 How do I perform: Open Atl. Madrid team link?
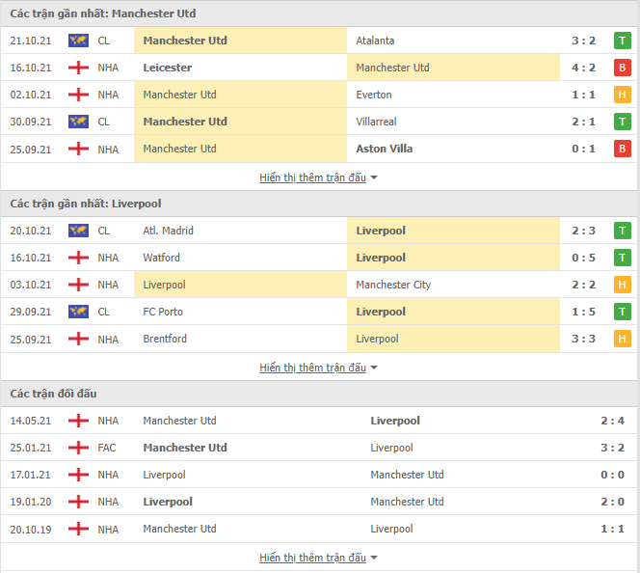coord(168,231)
